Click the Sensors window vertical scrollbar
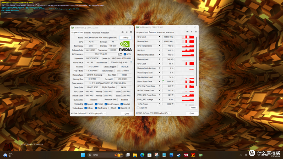This screenshot has height=159, width=283. click(x=197, y=61)
